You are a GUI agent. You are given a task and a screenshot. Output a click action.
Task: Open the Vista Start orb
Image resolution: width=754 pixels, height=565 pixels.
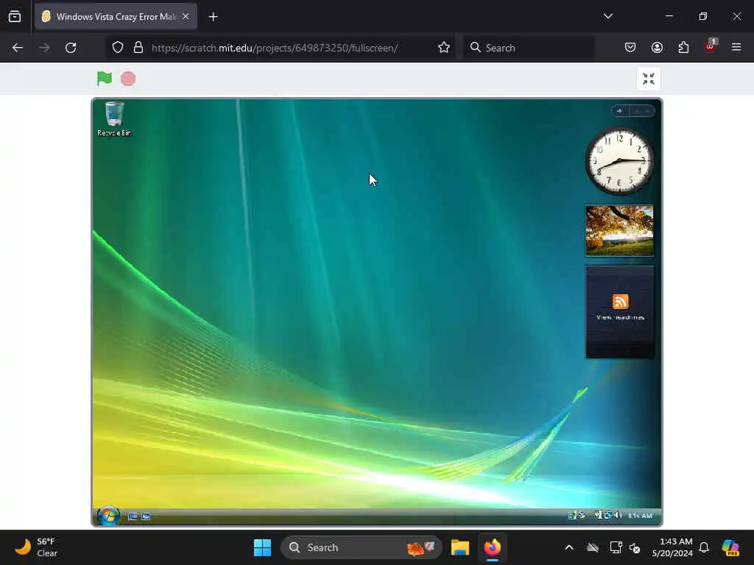pyautogui.click(x=108, y=516)
